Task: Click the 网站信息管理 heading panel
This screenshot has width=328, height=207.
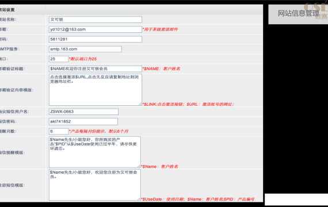Action: [x=298, y=14]
